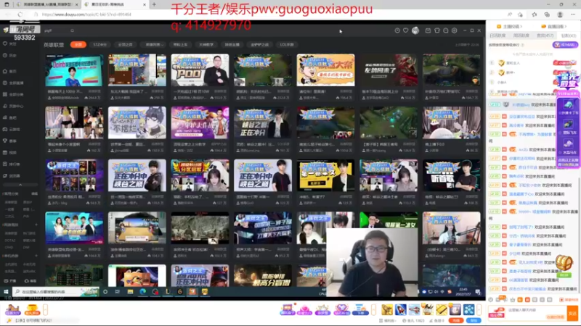Select the third category filter pill
This screenshot has height=326, width=581.
[x=125, y=45]
